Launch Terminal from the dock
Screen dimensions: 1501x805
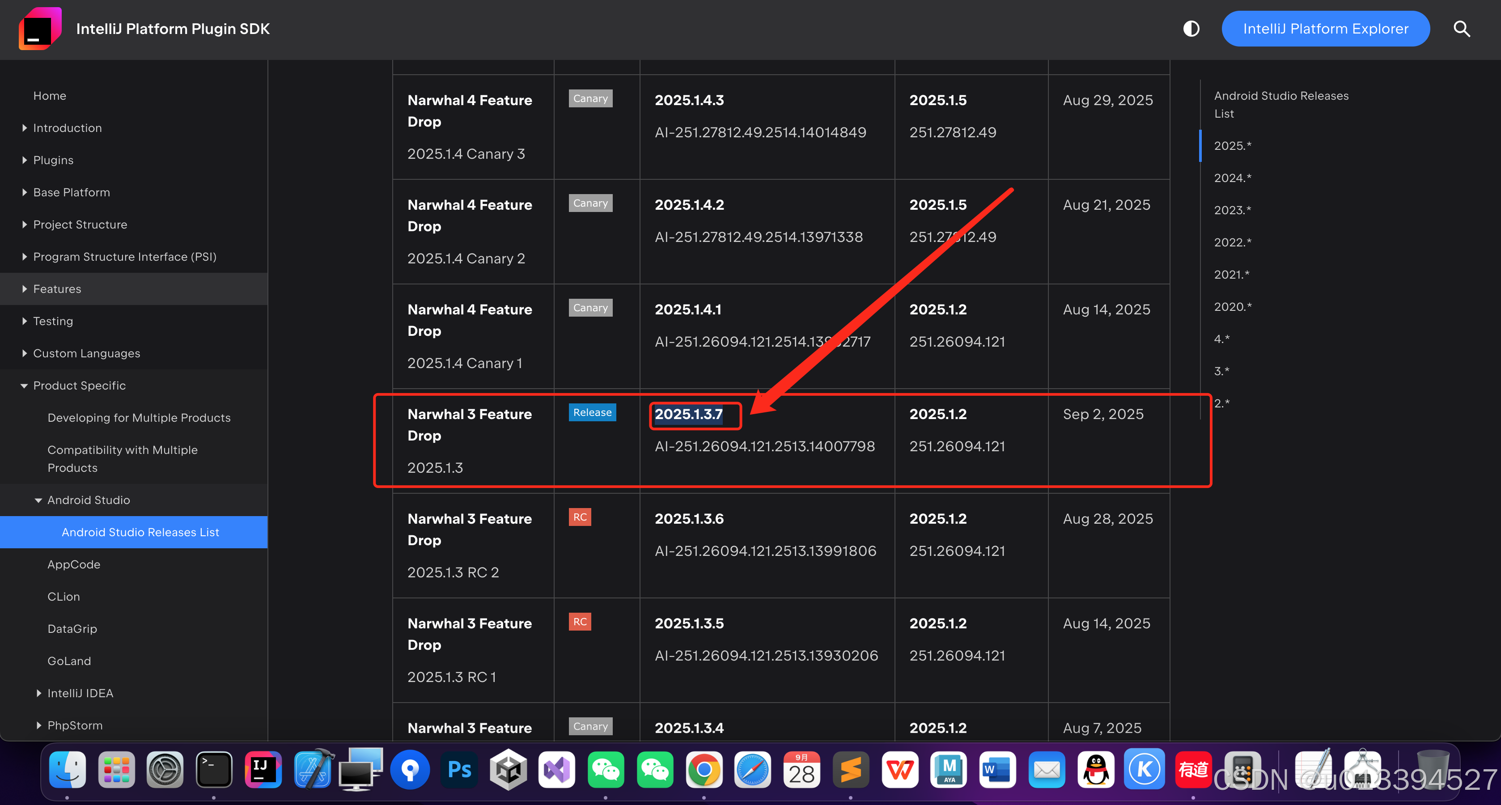[214, 770]
